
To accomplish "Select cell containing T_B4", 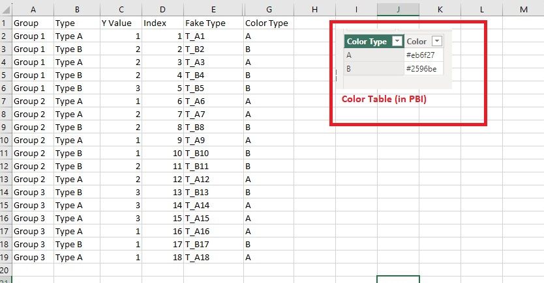I will point(213,75).
